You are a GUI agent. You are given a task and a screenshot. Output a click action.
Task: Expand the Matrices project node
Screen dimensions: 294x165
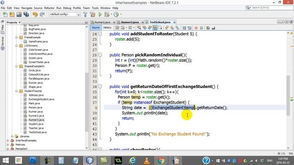[x=8, y=145]
